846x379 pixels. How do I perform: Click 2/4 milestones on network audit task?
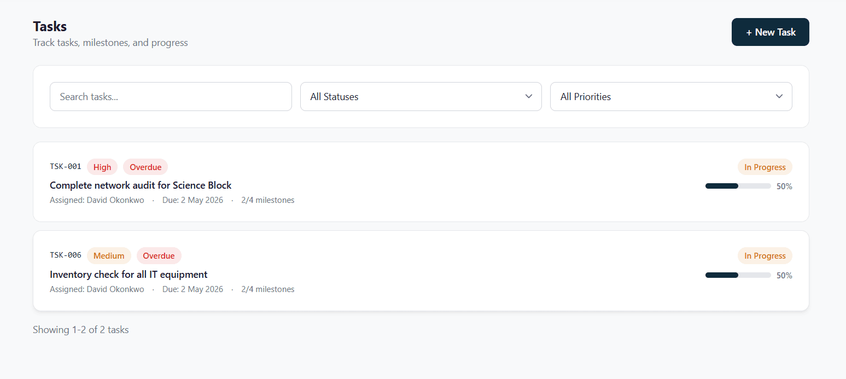click(268, 200)
